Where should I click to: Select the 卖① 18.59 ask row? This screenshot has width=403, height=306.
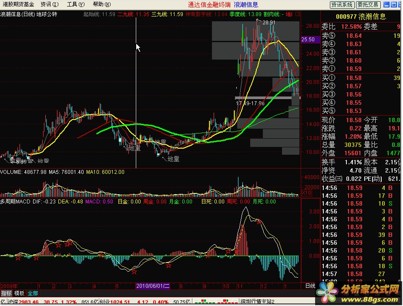click(361, 69)
